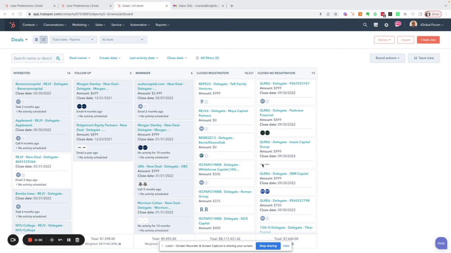Switch to the board view of deals
Screen dimensions: 451x253
pos(43,40)
